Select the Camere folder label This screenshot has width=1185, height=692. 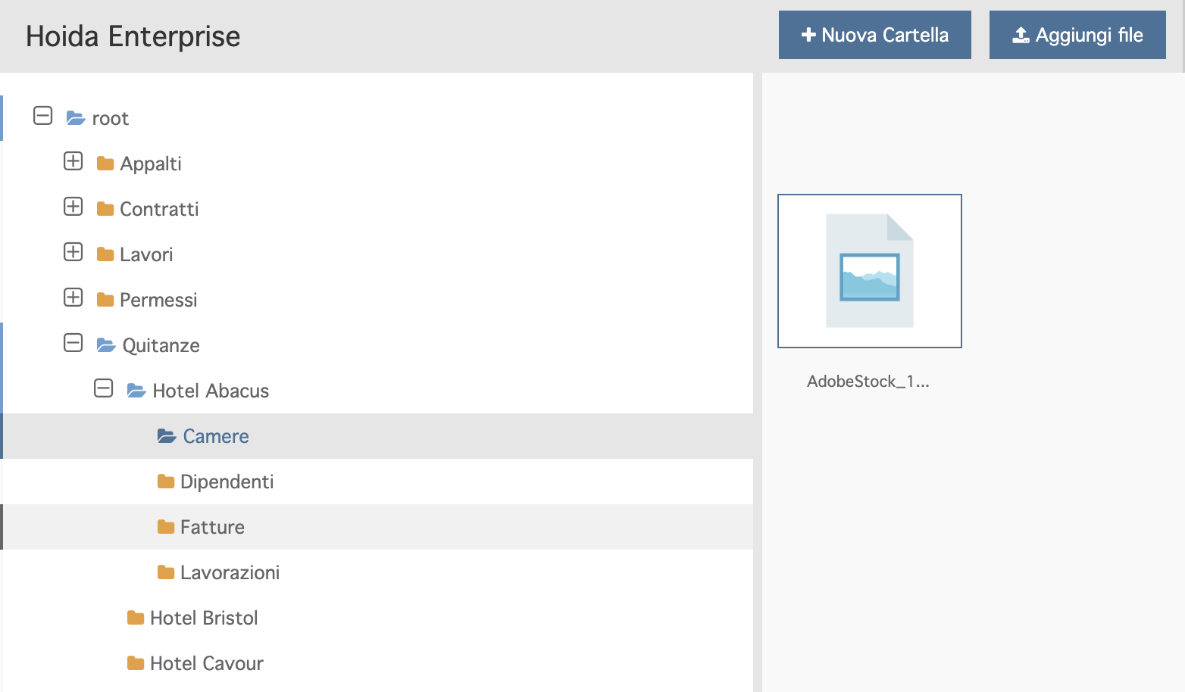tap(216, 436)
